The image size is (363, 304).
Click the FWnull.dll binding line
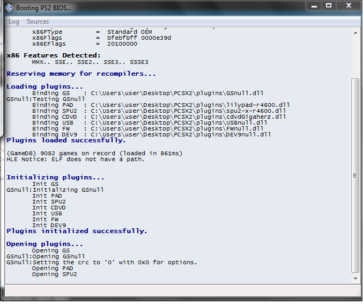[x=147, y=129]
